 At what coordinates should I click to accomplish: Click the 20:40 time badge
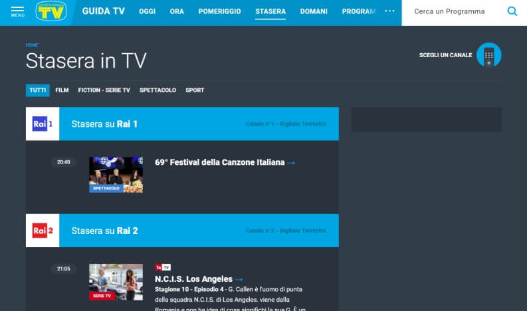(64, 162)
